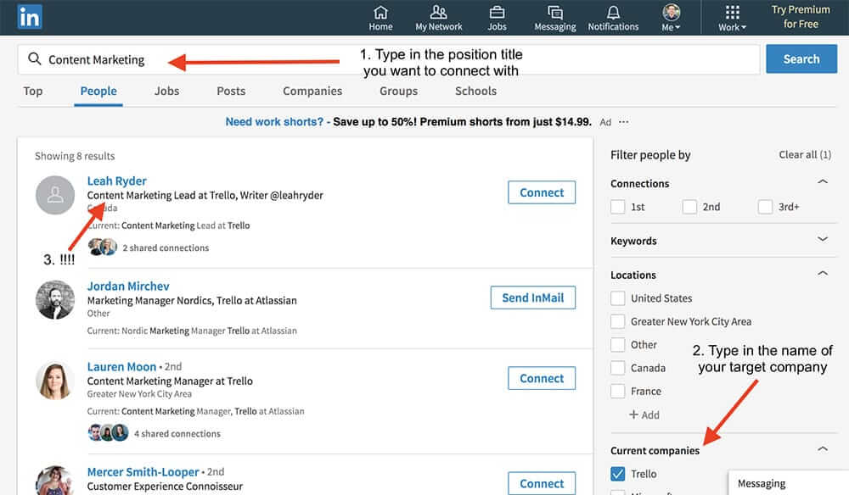Uncheck the Trello current company filter
Screen dimensions: 849x495
618,474
